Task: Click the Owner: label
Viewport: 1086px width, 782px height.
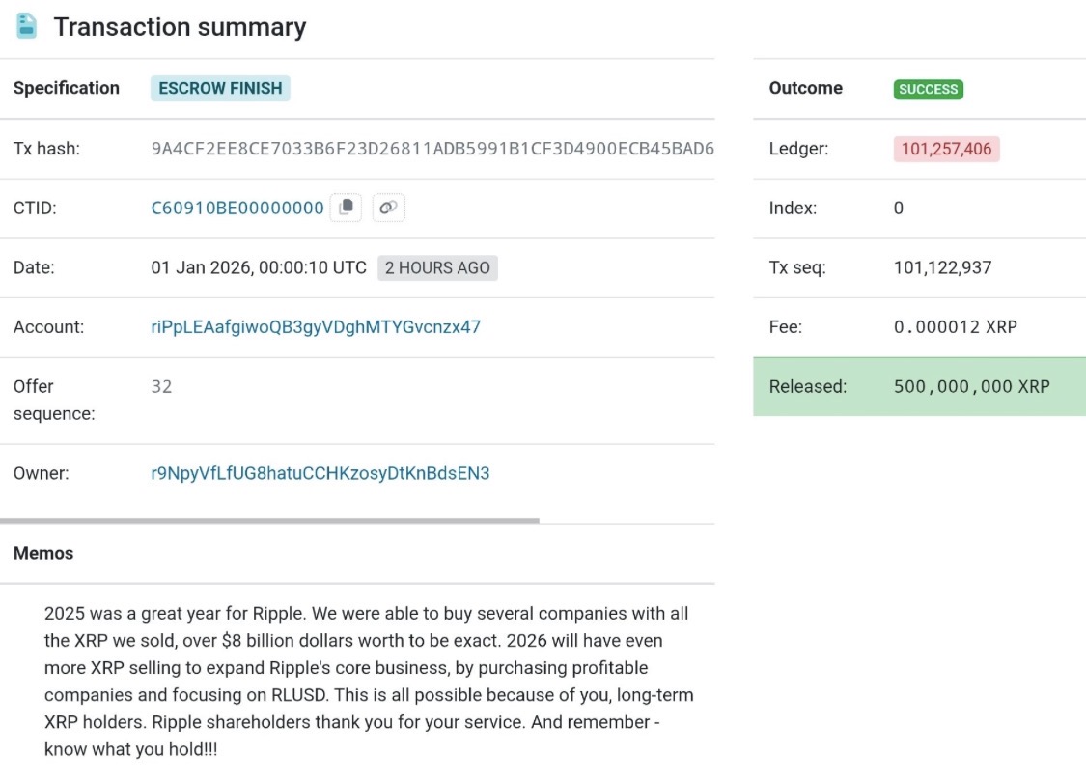Action: point(41,473)
